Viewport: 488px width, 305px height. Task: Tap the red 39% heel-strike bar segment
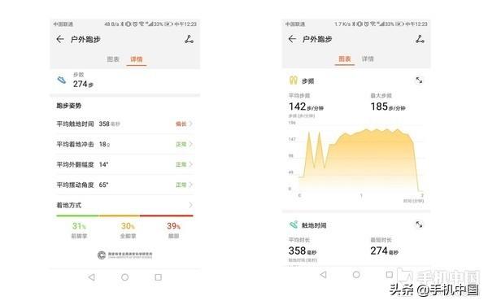click(x=167, y=216)
